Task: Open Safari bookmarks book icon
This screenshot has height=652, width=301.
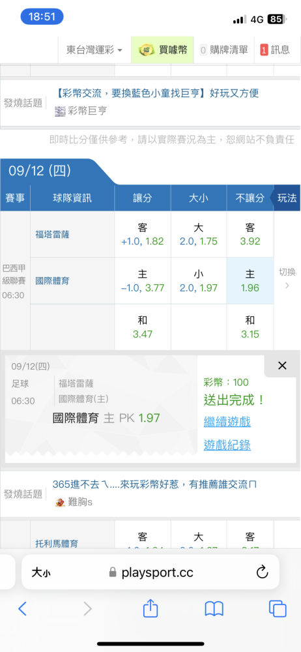Action: coord(214,609)
